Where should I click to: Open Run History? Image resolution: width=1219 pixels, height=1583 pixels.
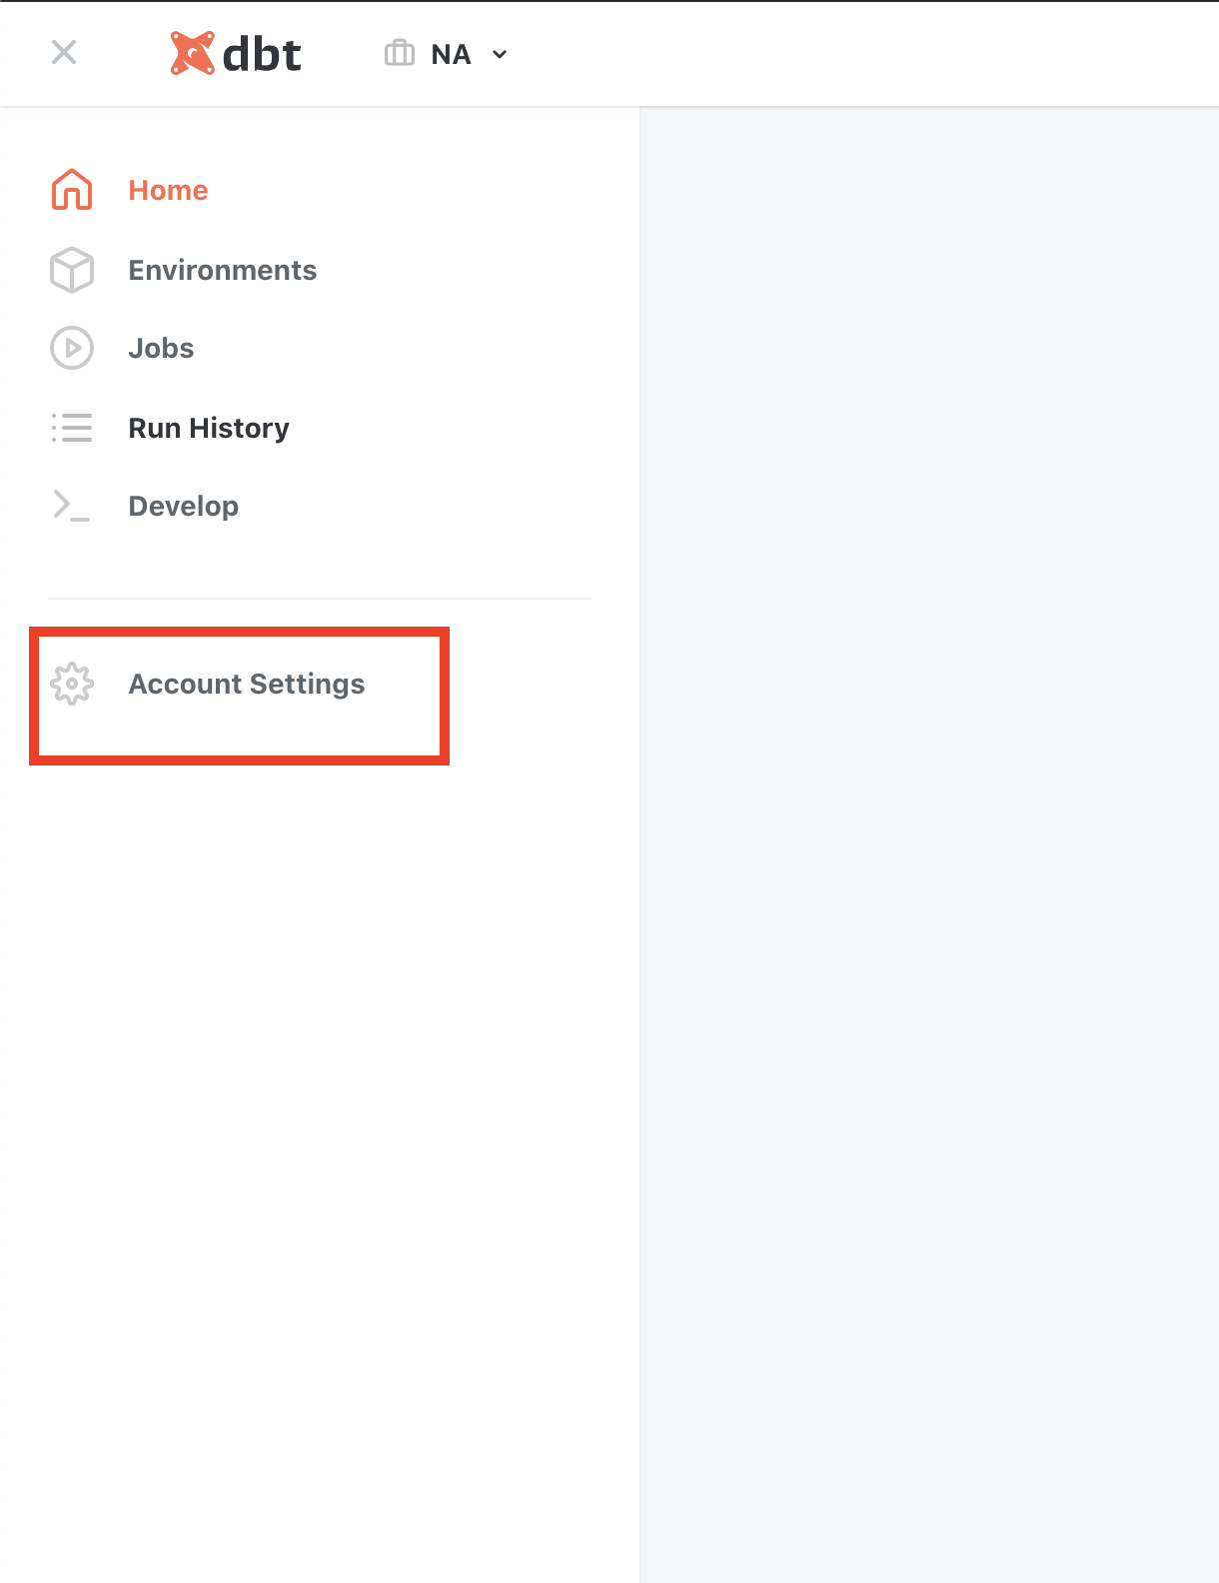(x=209, y=429)
